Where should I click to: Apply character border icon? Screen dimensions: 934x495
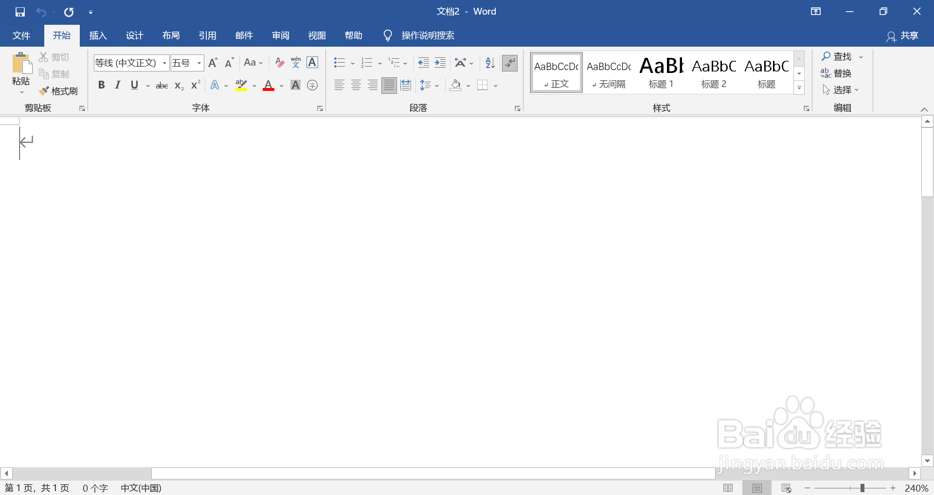click(312, 63)
